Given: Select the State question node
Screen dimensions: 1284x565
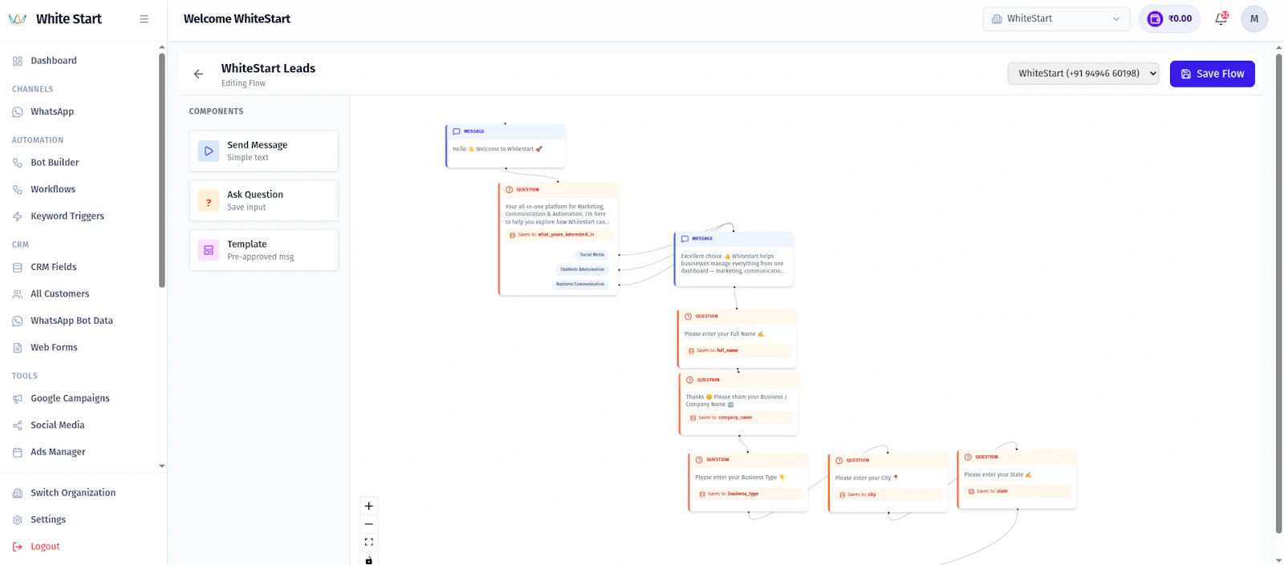Looking at the screenshot, I should (1017, 479).
